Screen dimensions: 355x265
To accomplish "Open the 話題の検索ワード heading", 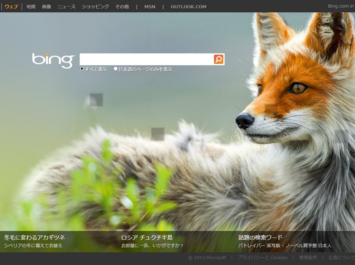I will coord(260,238).
